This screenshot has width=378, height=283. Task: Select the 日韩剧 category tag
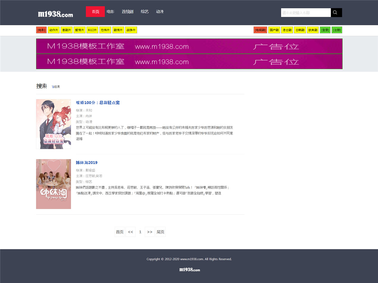[300, 30]
